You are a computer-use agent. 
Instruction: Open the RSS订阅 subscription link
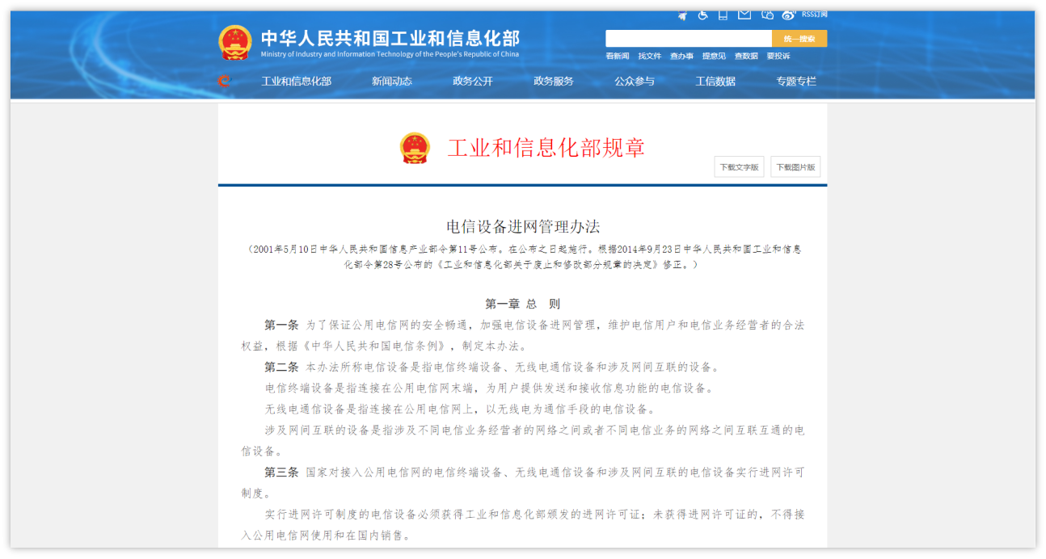[814, 15]
